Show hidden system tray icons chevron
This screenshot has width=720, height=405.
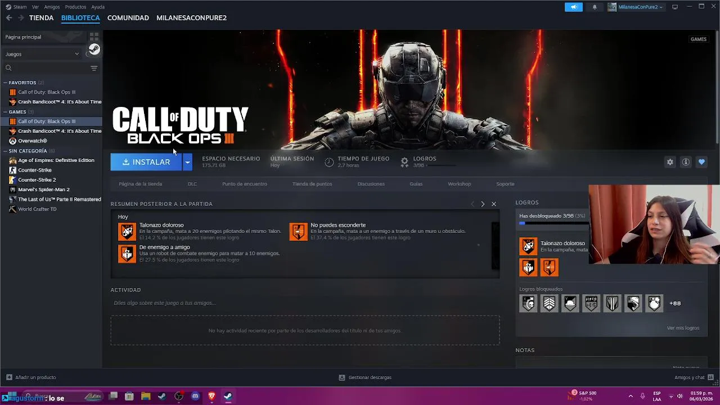pos(631,396)
